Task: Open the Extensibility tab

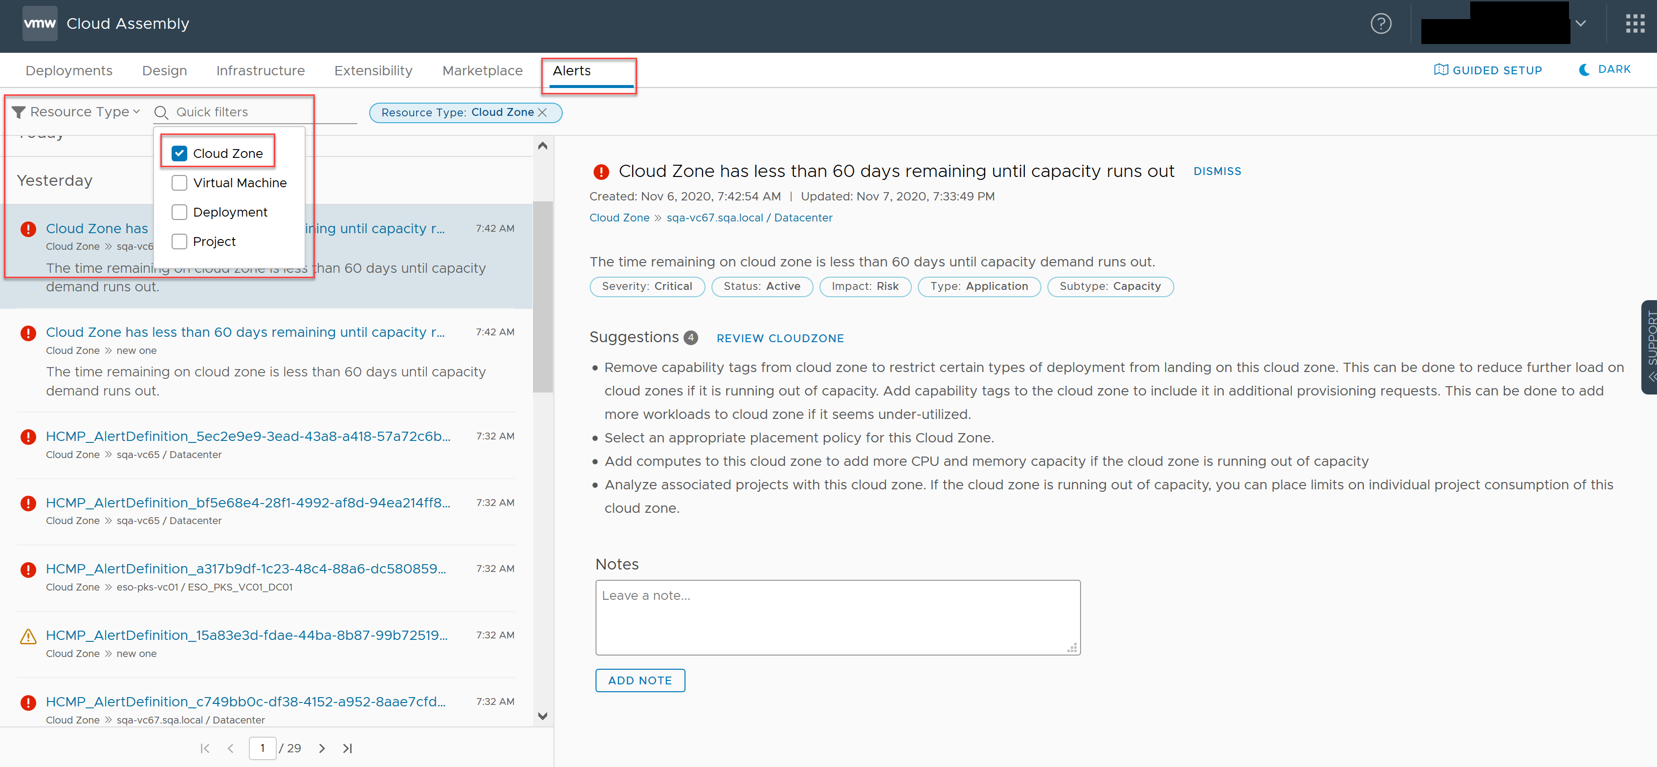Action: point(373,71)
